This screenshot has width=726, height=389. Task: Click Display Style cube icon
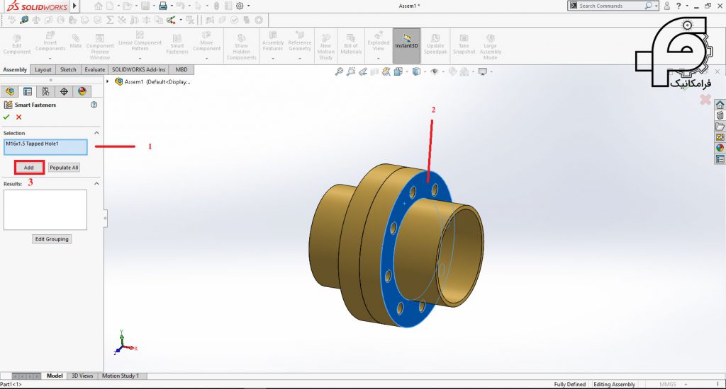click(416, 71)
